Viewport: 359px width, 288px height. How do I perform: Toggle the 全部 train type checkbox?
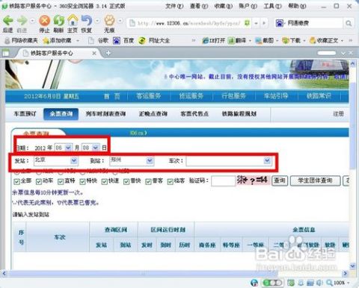pos(16,182)
